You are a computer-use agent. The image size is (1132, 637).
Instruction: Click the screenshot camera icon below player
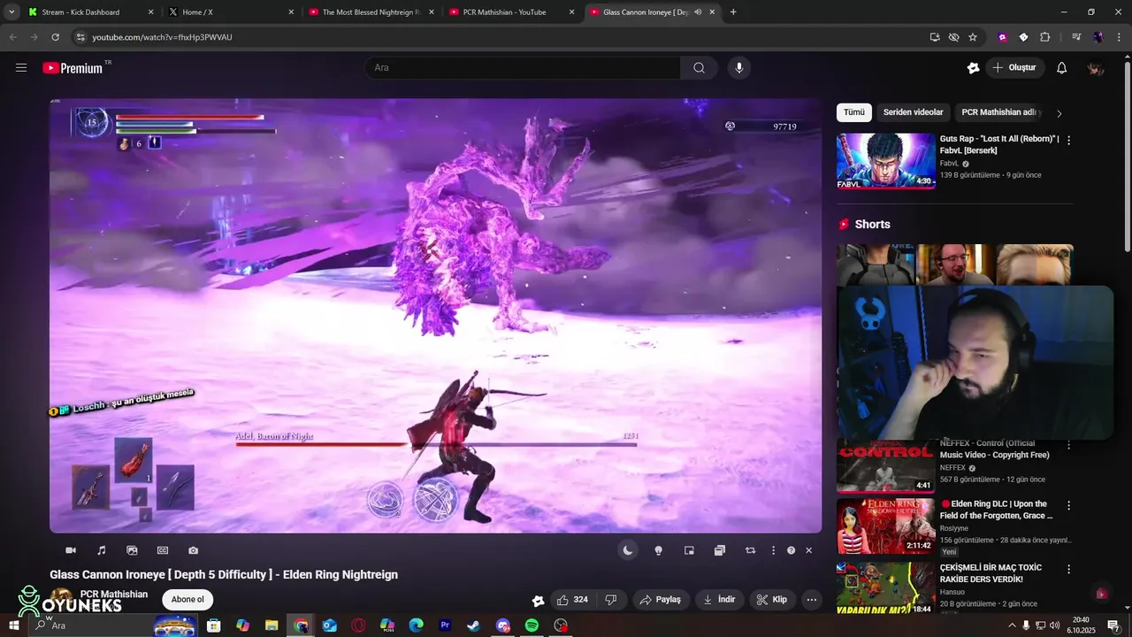[x=193, y=550]
